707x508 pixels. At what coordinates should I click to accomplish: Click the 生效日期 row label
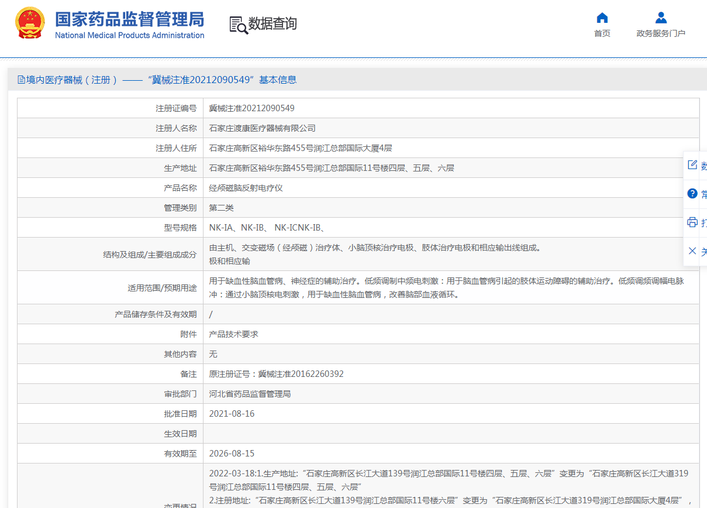point(180,434)
